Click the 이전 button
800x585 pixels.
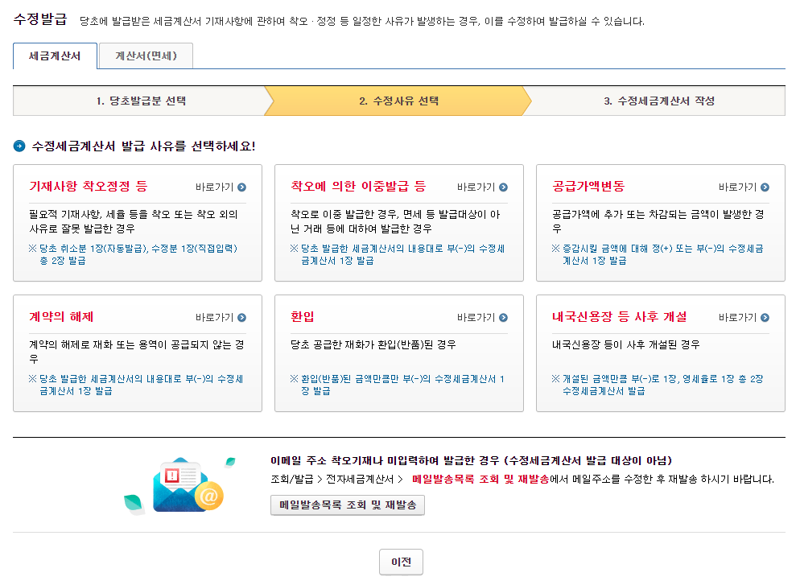(x=401, y=562)
